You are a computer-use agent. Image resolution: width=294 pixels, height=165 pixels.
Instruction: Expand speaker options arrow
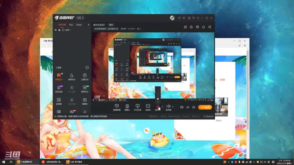(x=173, y=107)
